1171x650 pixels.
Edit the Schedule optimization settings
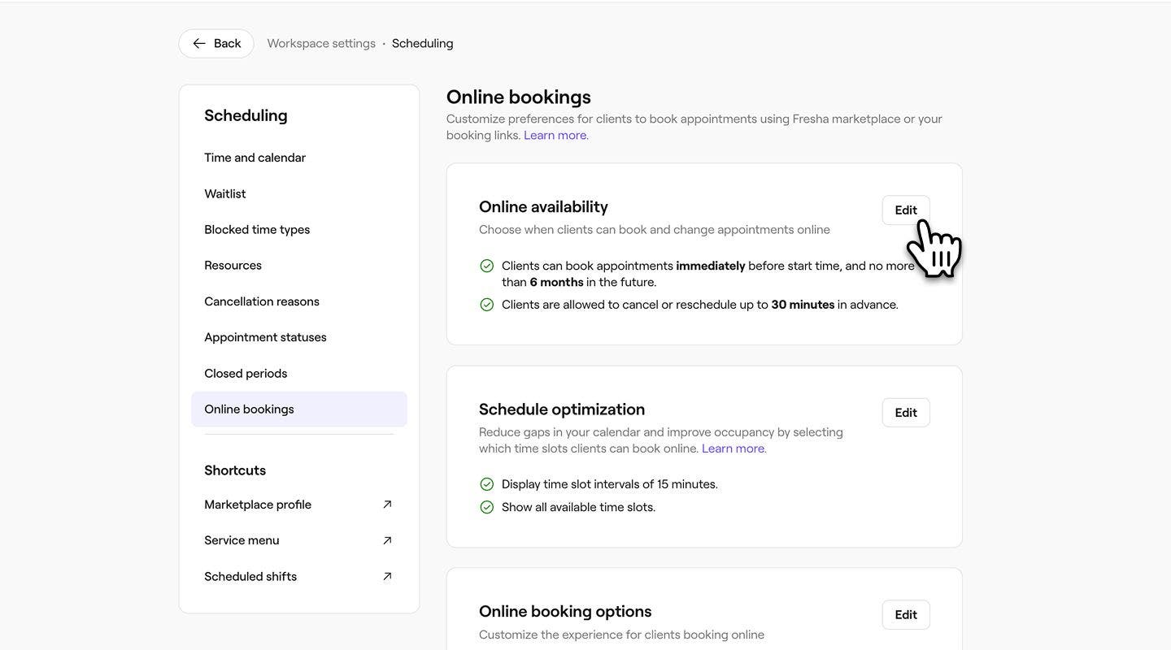905,413
